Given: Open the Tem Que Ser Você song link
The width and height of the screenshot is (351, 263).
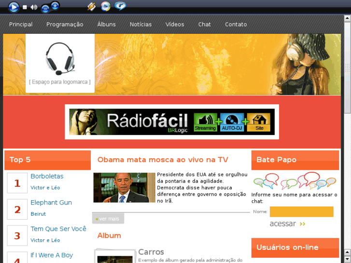Looking at the screenshot, I should point(58,229).
